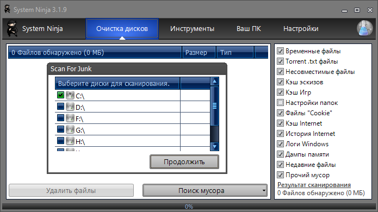Viewport: 378px width, 212px height.
Task: Click the Scan For Junk dialog title
Action: coord(71,69)
